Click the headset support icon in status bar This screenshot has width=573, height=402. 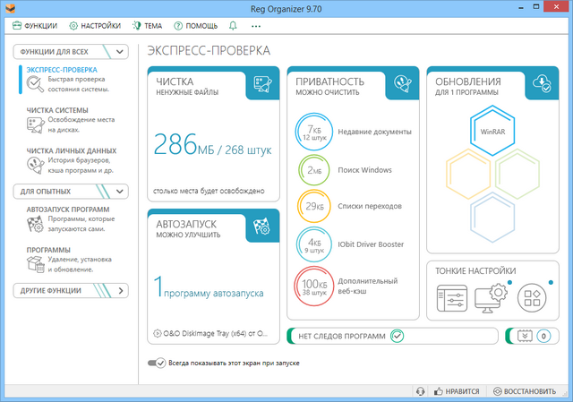(420, 392)
